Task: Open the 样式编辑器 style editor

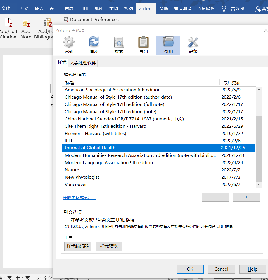Action: point(78,246)
